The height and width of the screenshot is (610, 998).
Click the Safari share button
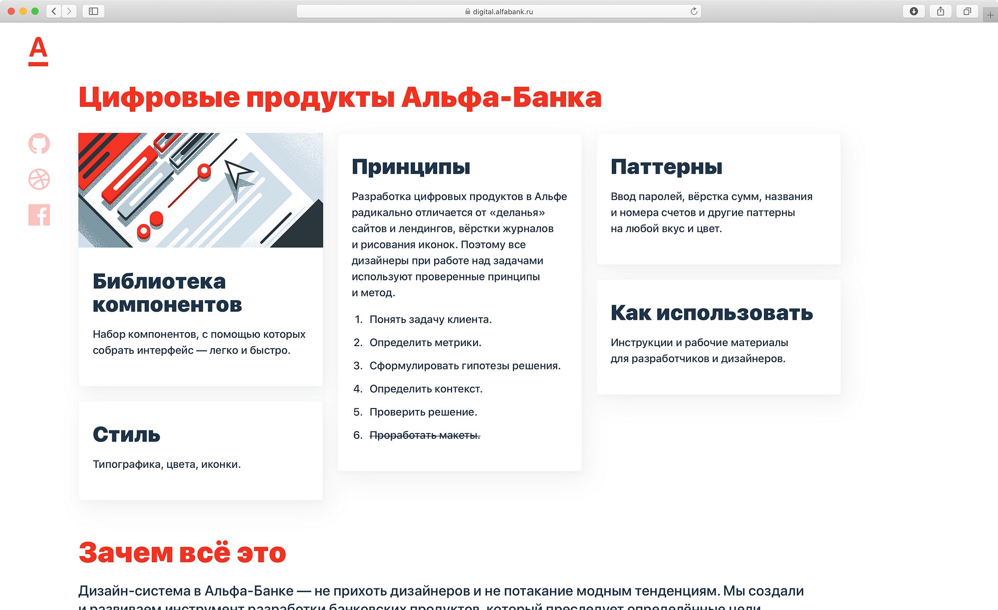pos(941,11)
